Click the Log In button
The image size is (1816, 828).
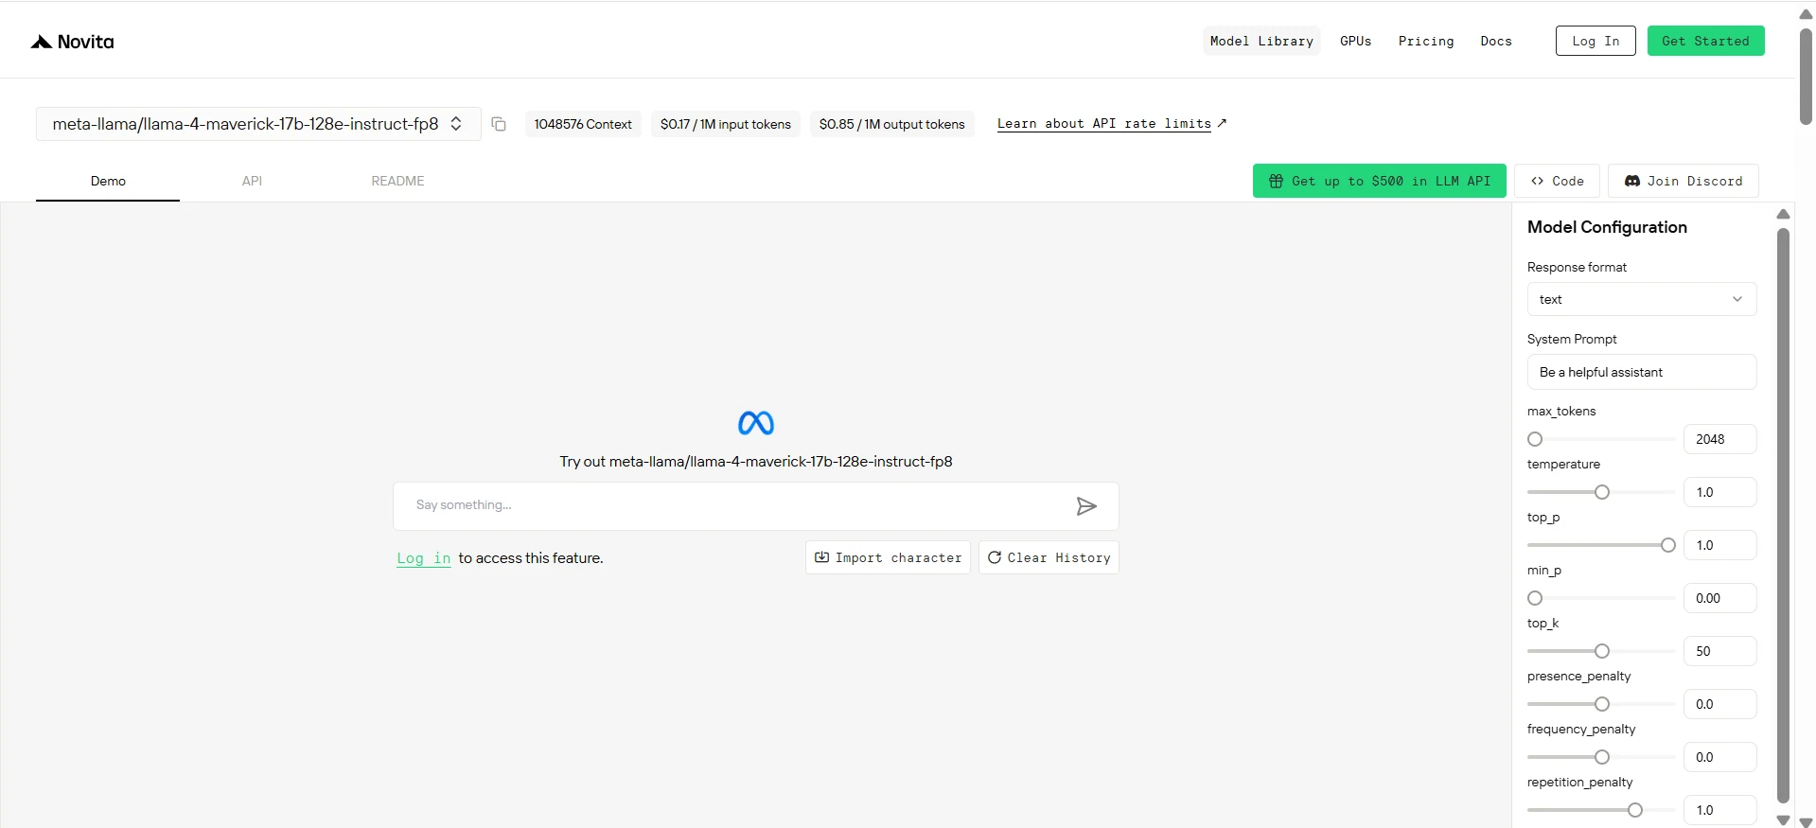pyautogui.click(x=1596, y=41)
